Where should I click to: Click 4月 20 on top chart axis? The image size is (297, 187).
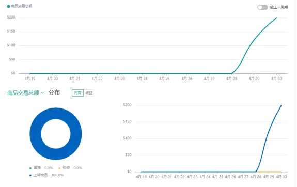coord(52,79)
